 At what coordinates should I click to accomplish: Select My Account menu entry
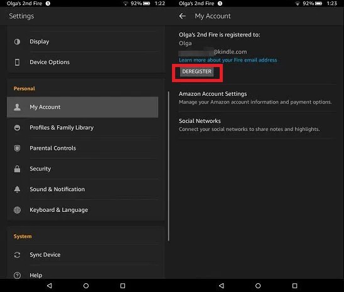(82, 107)
